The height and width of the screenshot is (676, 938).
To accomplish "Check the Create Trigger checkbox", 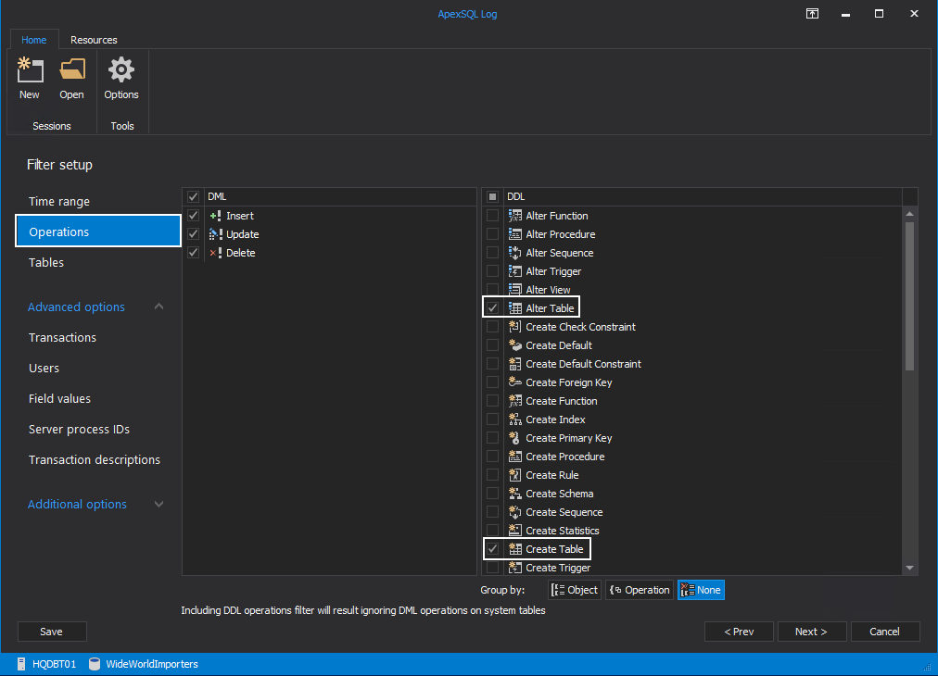I will coord(492,568).
